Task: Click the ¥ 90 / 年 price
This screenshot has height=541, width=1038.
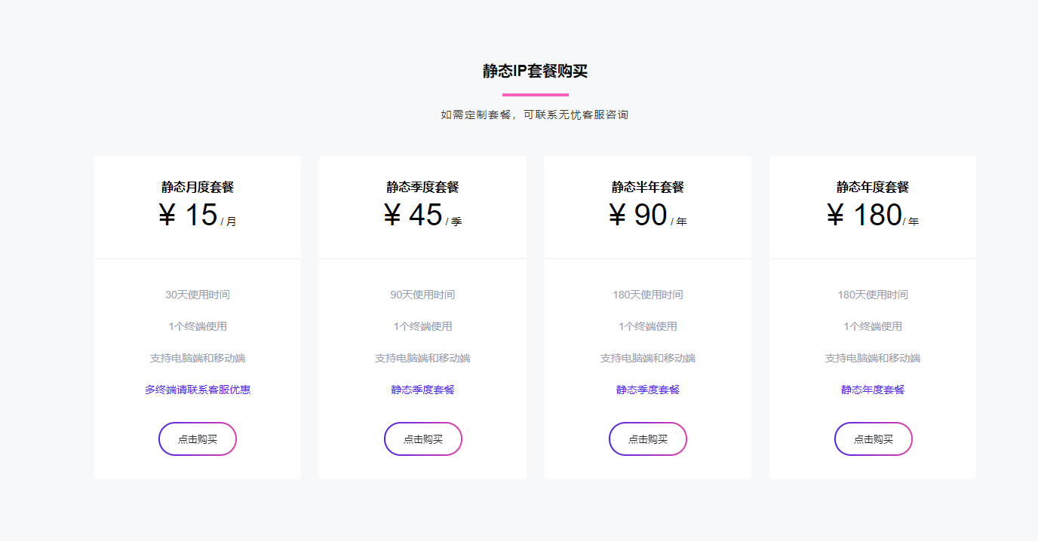Action: 648,215
